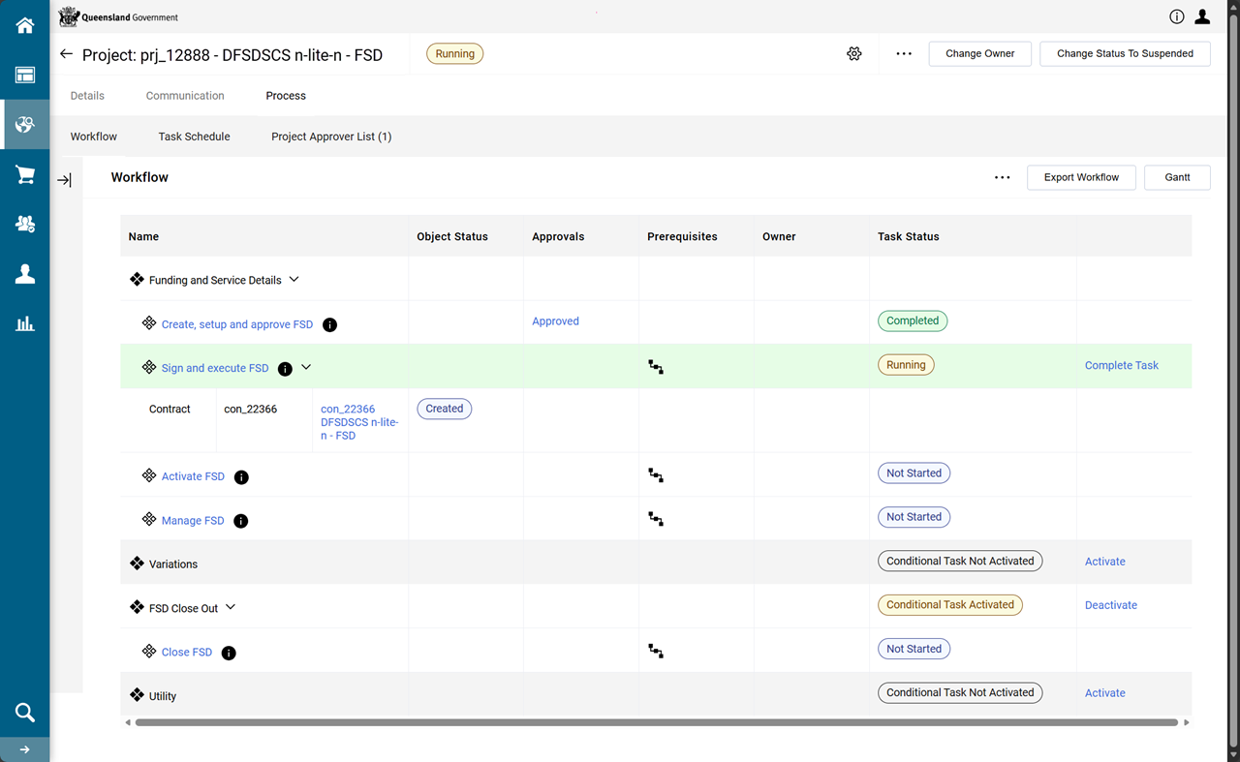Click prerequisites icon in Close FSD row

click(656, 652)
